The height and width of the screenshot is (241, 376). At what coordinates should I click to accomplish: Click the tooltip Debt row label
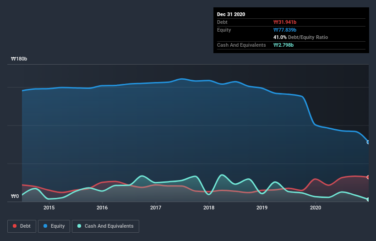(222, 22)
